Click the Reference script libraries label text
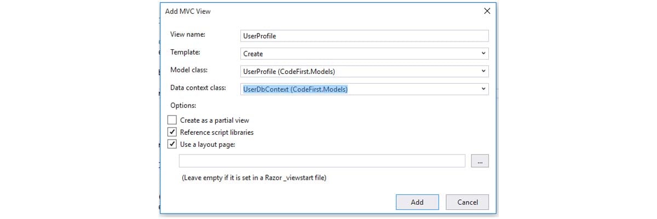Screen dimensions: 657x219 [x=217, y=132]
